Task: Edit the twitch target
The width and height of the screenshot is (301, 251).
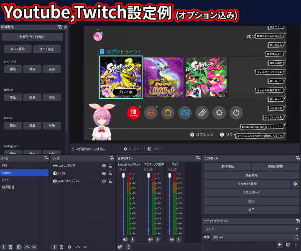Action: pyautogui.click(x=32, y=97)
